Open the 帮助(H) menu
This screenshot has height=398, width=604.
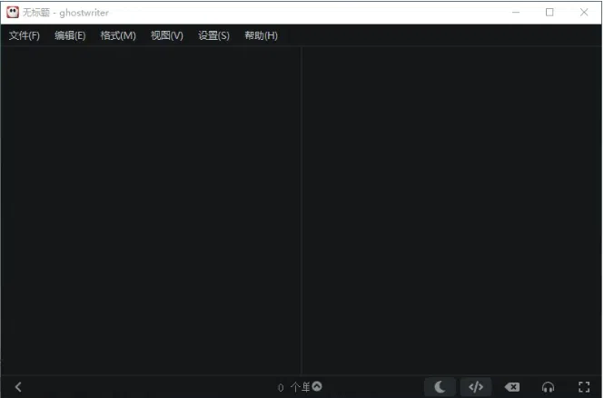pos(262,35)
